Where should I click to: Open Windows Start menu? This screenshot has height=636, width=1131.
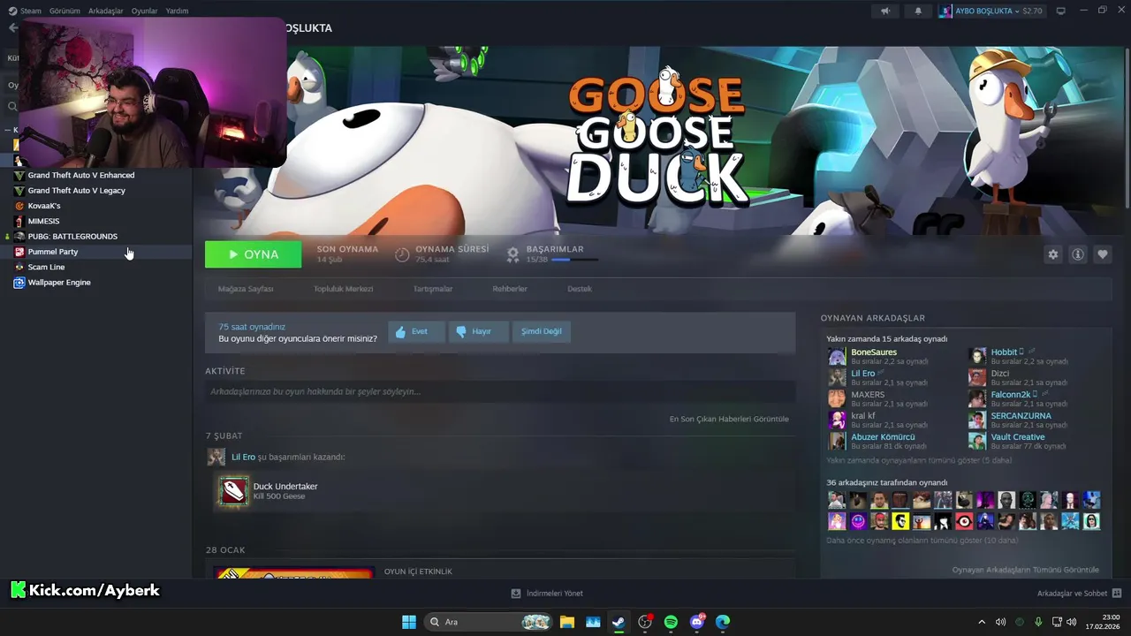(409, 622)
